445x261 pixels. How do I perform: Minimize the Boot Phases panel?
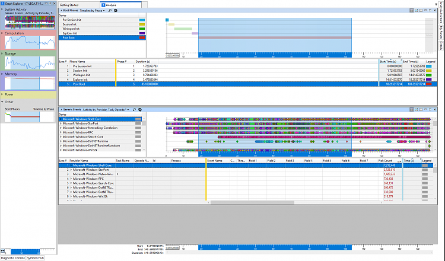point(425,11)
